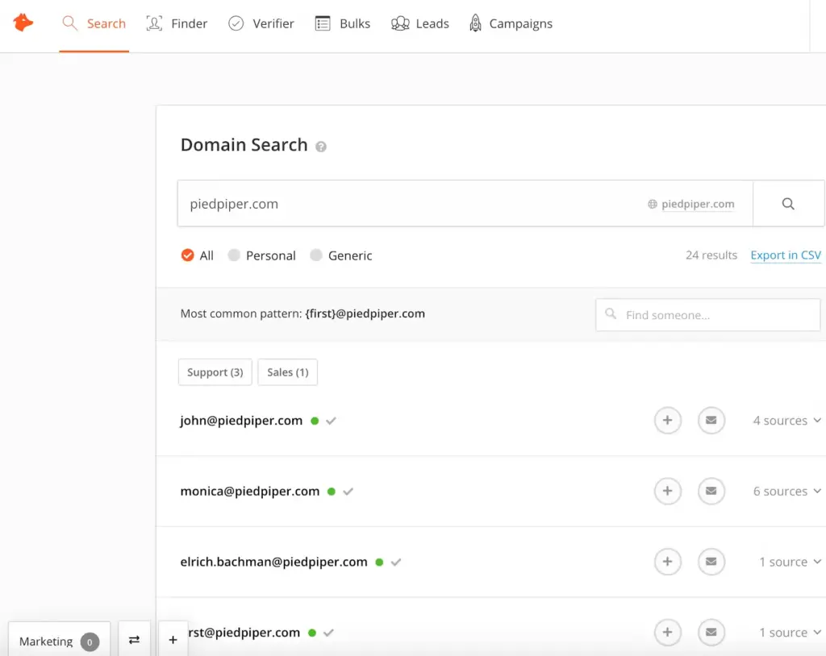
Task: Select the Finder navigation icon
Action: point(153,23)
